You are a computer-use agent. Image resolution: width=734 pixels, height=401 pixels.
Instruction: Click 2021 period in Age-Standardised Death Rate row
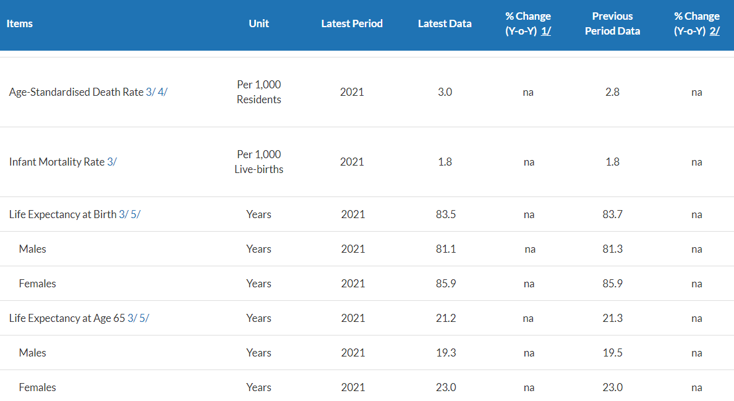point(352,92)
